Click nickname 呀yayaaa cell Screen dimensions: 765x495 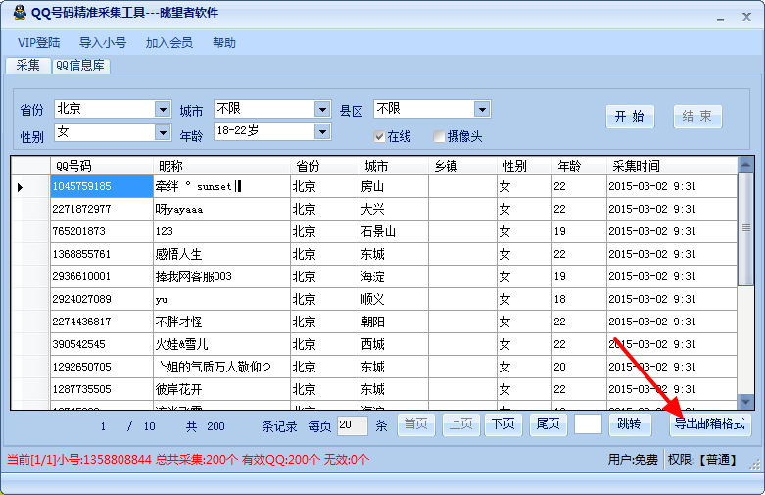click(222, 209)
